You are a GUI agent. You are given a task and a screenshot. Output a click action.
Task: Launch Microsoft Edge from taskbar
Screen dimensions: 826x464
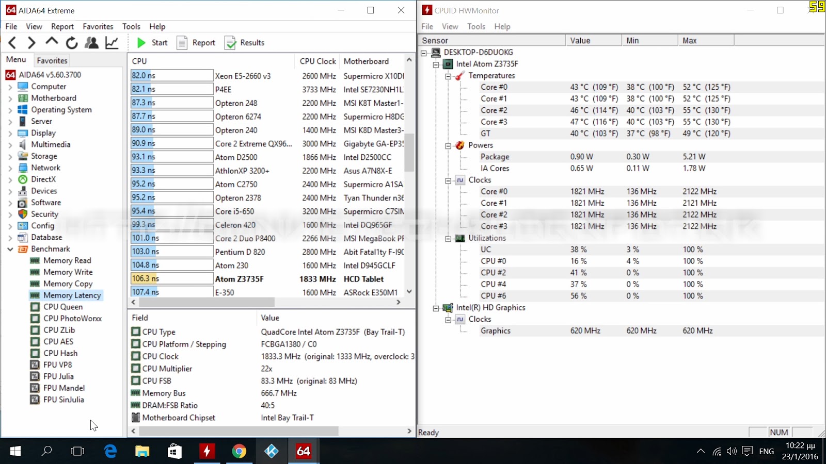pyautogui.click(x=110, y=451)
